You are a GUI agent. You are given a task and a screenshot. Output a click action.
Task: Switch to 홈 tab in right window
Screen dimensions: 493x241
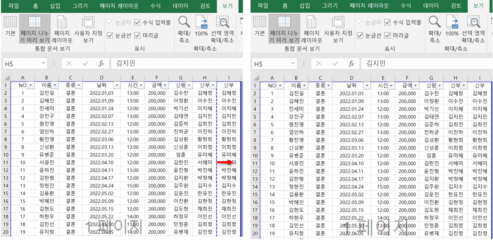click(x=285, y=6)
